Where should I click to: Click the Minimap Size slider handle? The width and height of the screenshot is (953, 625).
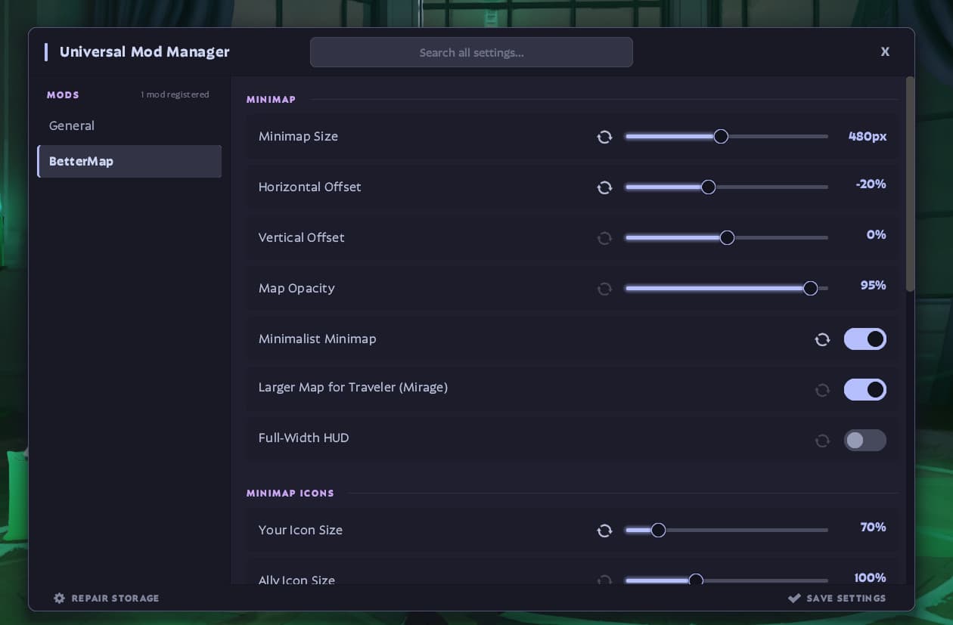pos(721,137)
